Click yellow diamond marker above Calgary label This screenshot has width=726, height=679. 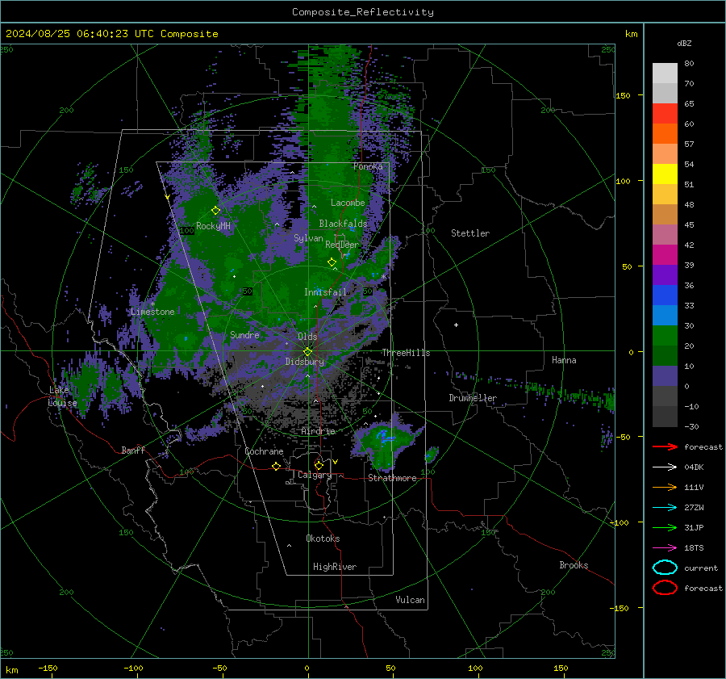pos(319,465)
